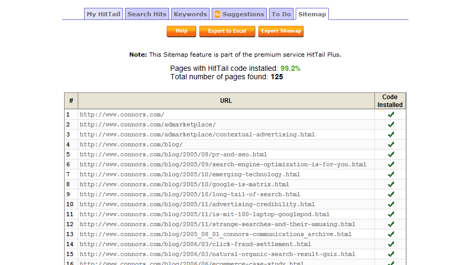Screen dimensions: 469x265
Task: Click the Export Sitemap button
Action: point(281,31)
